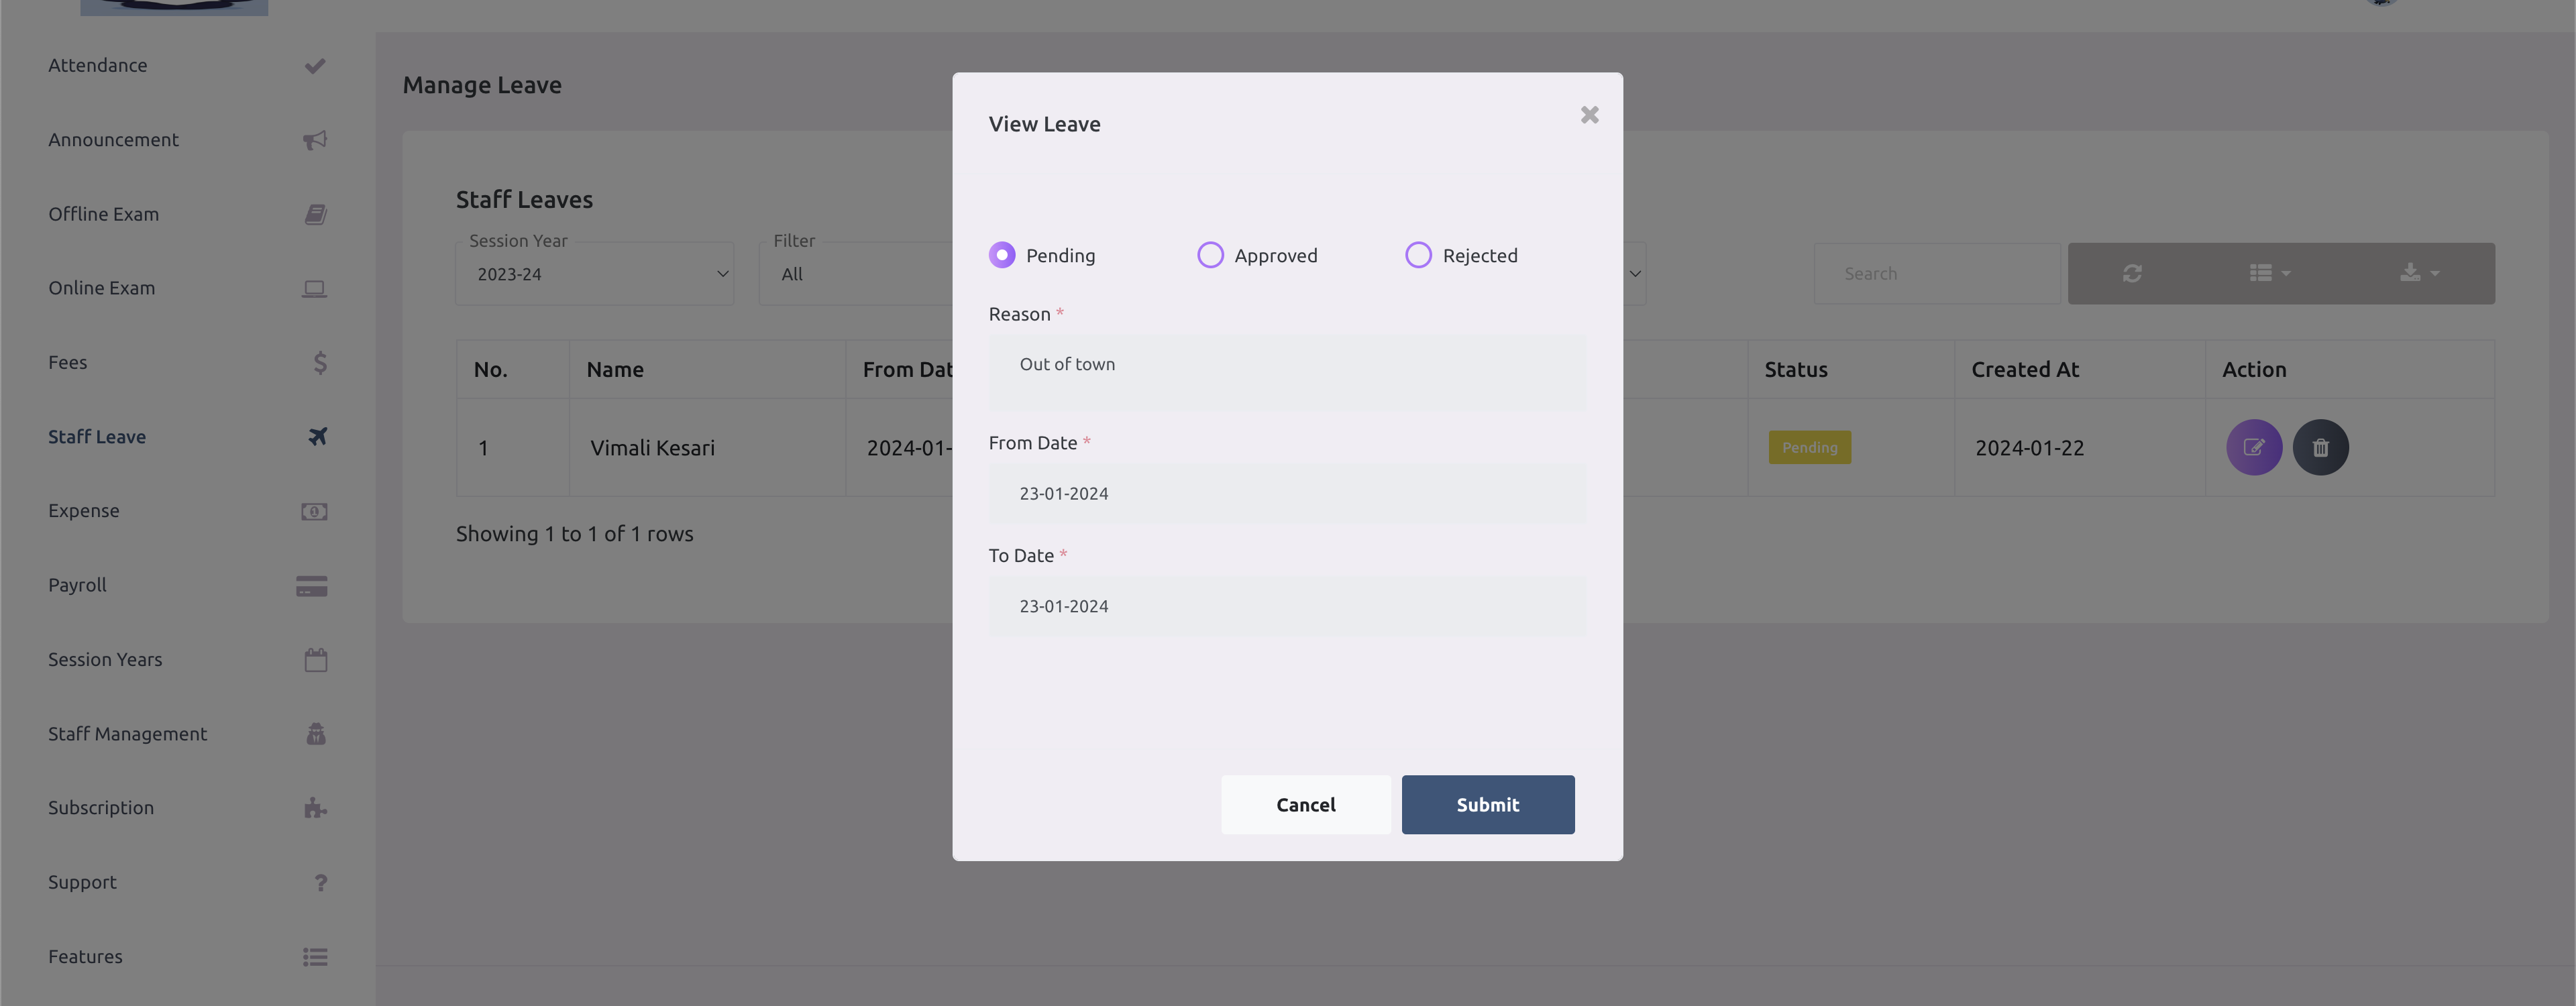The image size is (2576, 1006).
Task: Choose the Approved leave status
Action: pos(1210,254)
